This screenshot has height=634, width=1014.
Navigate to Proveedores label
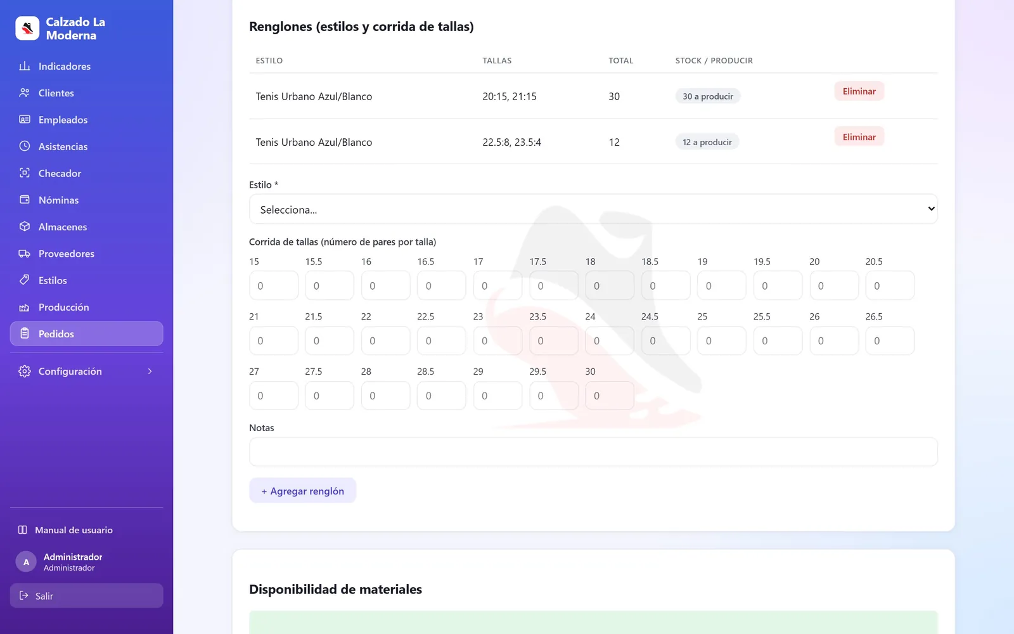pyautogui.click(x=67, y=253)
